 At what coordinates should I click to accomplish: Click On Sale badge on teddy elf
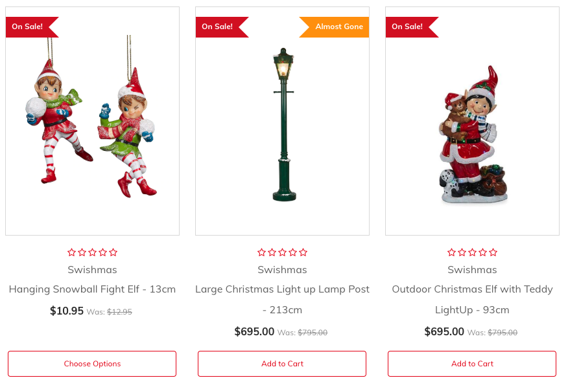point(412,27)
